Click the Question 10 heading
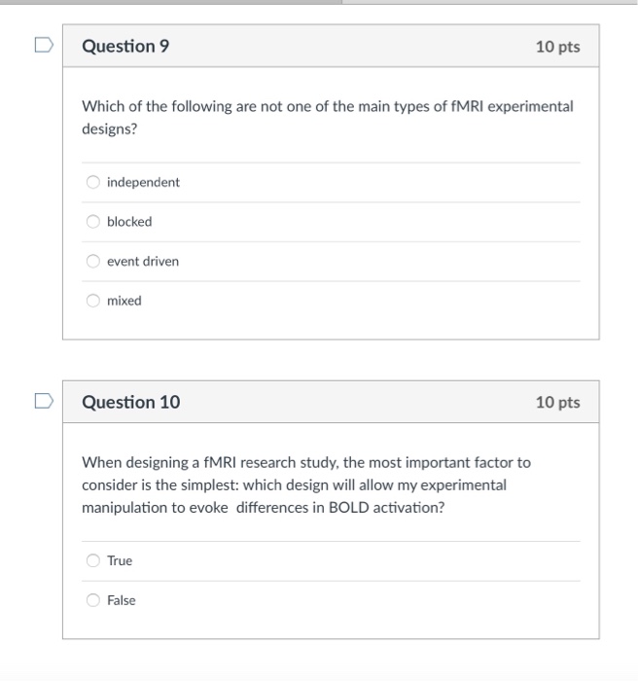This screenshot has height=681, width=638. [x=130, y=402]
